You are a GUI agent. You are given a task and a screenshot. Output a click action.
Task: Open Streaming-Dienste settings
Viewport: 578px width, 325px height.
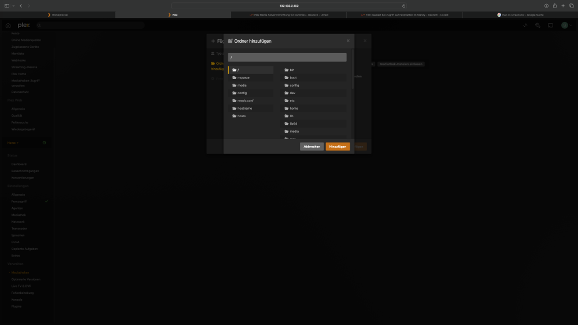24,67
